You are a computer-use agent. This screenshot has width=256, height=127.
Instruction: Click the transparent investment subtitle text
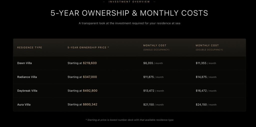(x=129, y=23)
